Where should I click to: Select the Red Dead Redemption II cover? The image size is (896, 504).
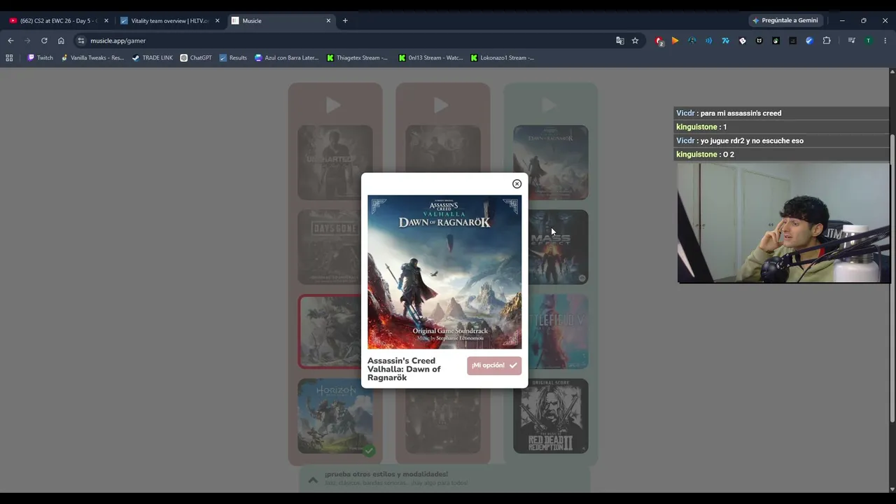[x=551, y=416]
